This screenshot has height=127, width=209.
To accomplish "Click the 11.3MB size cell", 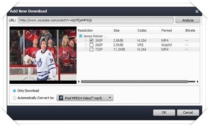I will pos(119,49).
